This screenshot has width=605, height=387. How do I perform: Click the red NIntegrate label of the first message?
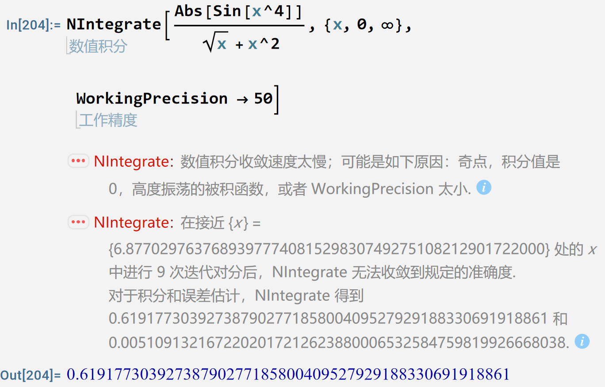pyautogui.click(x=131, y=162)
